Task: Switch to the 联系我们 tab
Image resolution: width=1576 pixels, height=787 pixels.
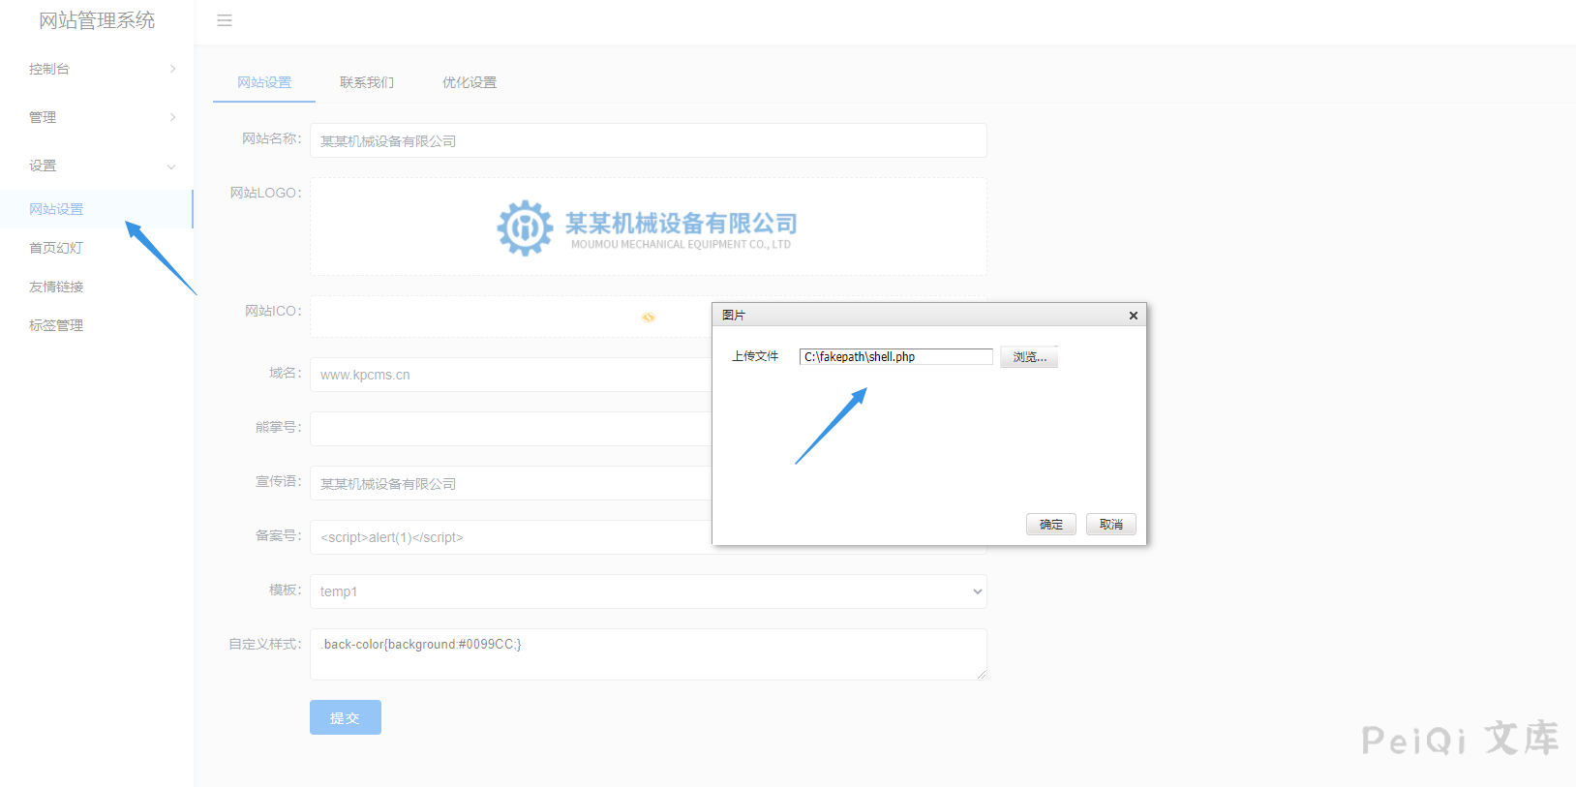Action: (x=367, y=82)
